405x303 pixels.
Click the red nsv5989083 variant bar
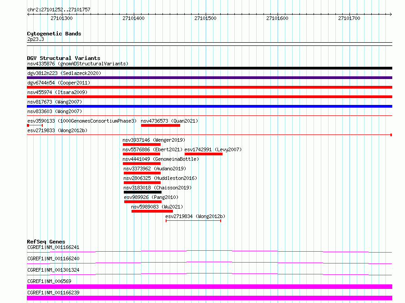click(152, 211)
